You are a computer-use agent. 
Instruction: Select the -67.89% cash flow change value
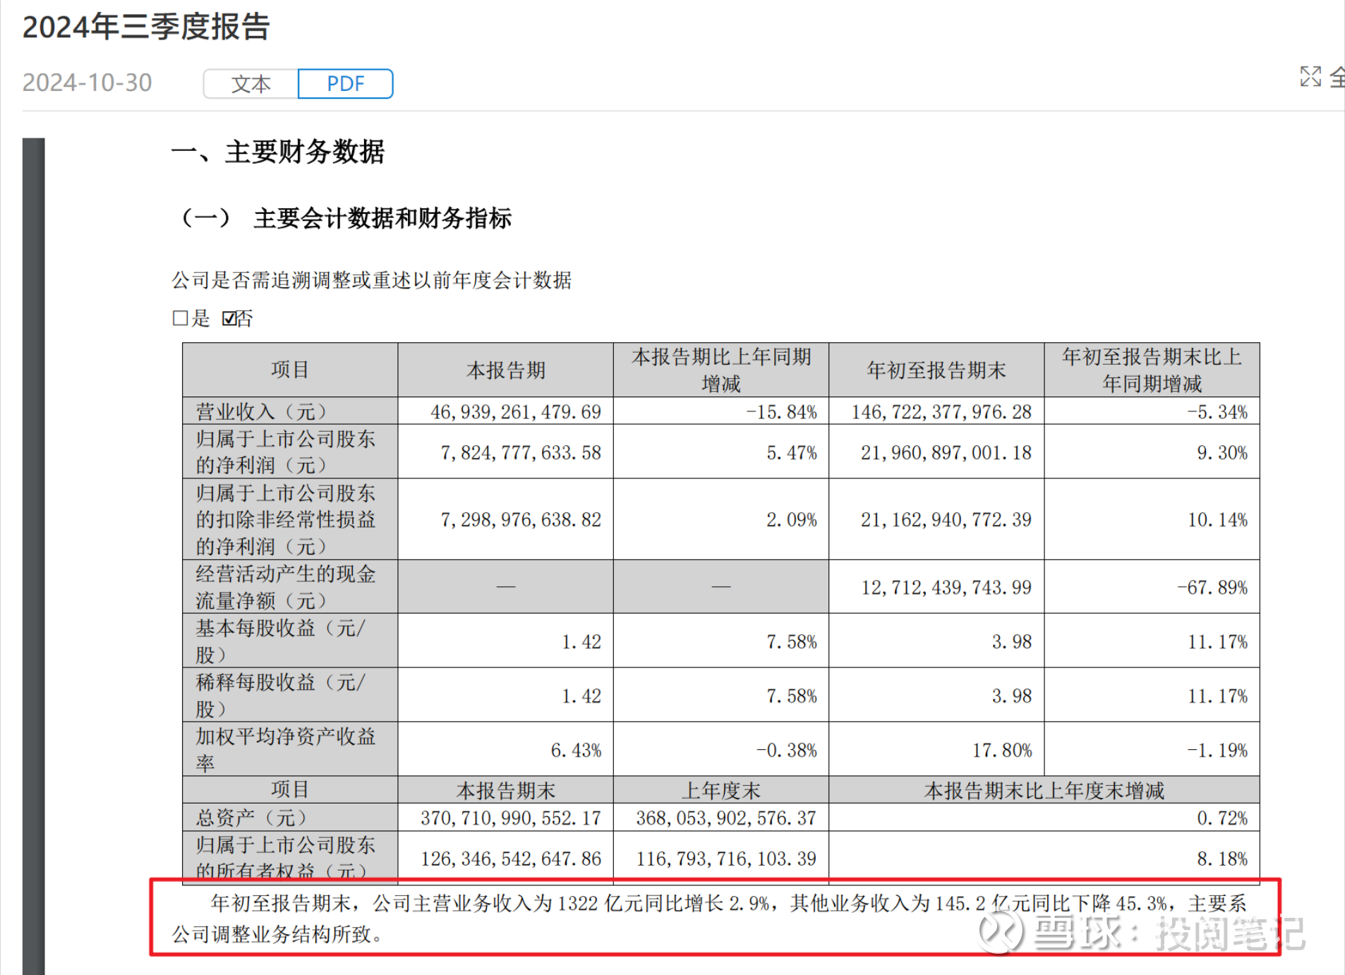pos(1212,586)
